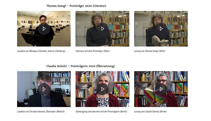Play the Lesung von Claudia Steinitz video
211x121 pixels.
coord(161,89)
